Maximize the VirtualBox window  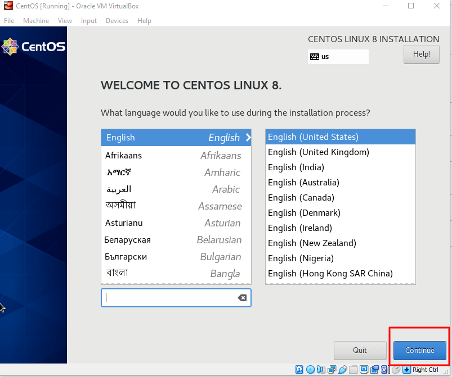411,6
